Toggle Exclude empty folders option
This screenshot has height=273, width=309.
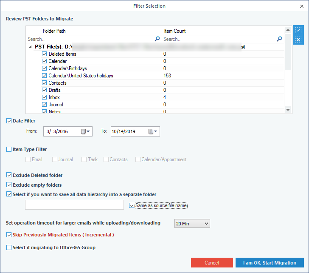9,185
